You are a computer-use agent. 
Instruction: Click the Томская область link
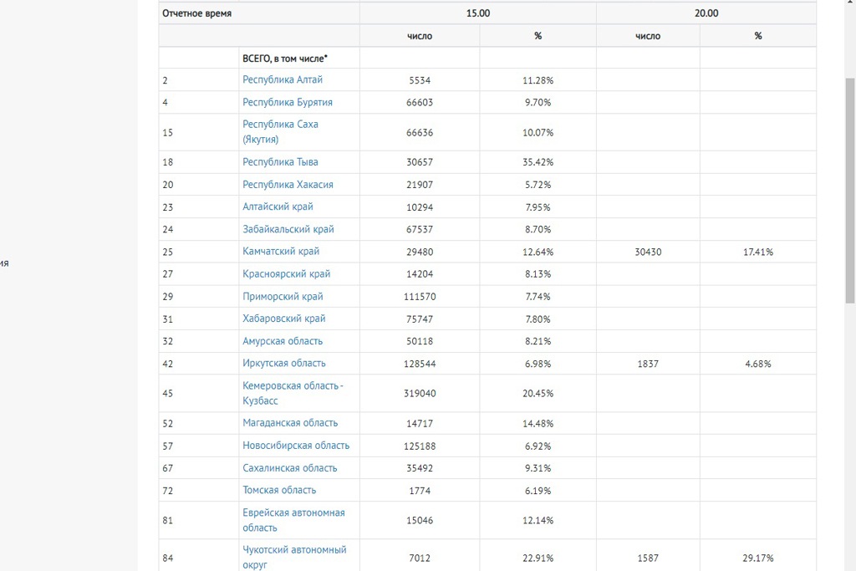tap(279, 491)
